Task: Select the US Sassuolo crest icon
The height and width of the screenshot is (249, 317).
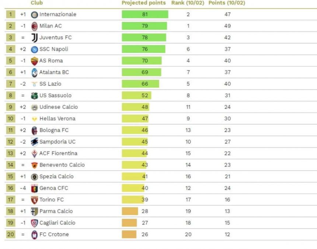Action: pyautogui.click(x=34, y=96)
